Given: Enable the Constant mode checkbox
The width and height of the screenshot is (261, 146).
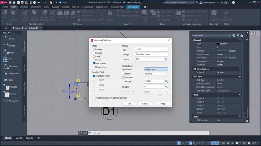Looking at the screenshot, I should pyautogui.click(x=94, y=53).
